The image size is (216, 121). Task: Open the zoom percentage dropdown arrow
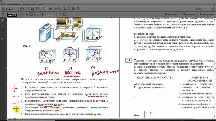(54, 14)
